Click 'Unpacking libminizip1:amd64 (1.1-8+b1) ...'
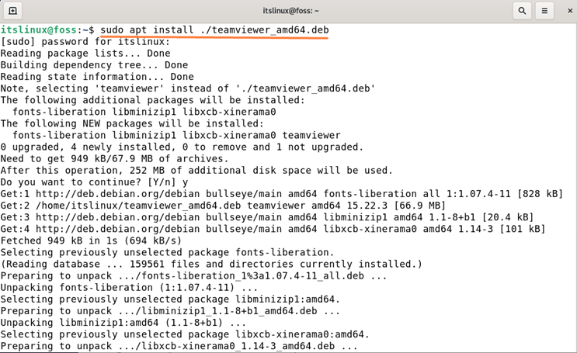577x353 pixels. point(123,323)
